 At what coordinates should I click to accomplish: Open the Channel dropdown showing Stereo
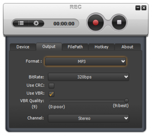88,118
